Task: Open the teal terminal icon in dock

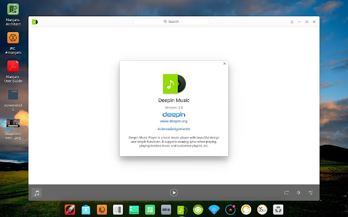Action: (x=134, y=209)
